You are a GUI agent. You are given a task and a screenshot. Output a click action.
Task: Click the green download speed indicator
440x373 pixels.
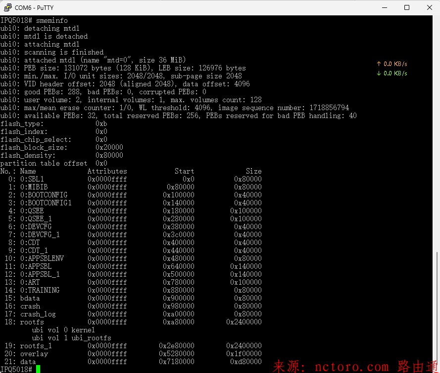point(392,73)
